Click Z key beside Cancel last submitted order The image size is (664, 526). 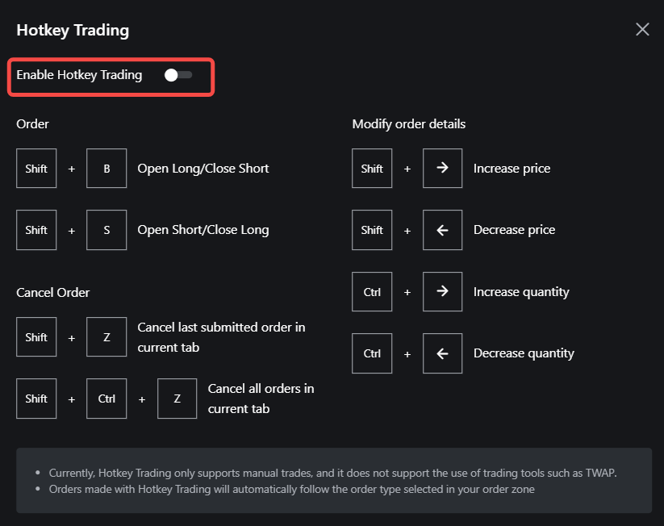[106, 337]
